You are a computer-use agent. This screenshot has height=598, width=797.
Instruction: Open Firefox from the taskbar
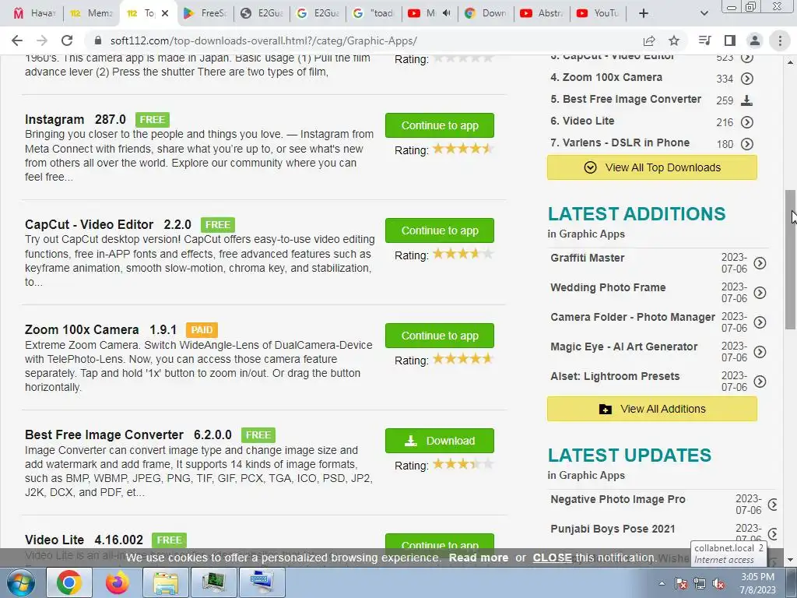[118, 582]
